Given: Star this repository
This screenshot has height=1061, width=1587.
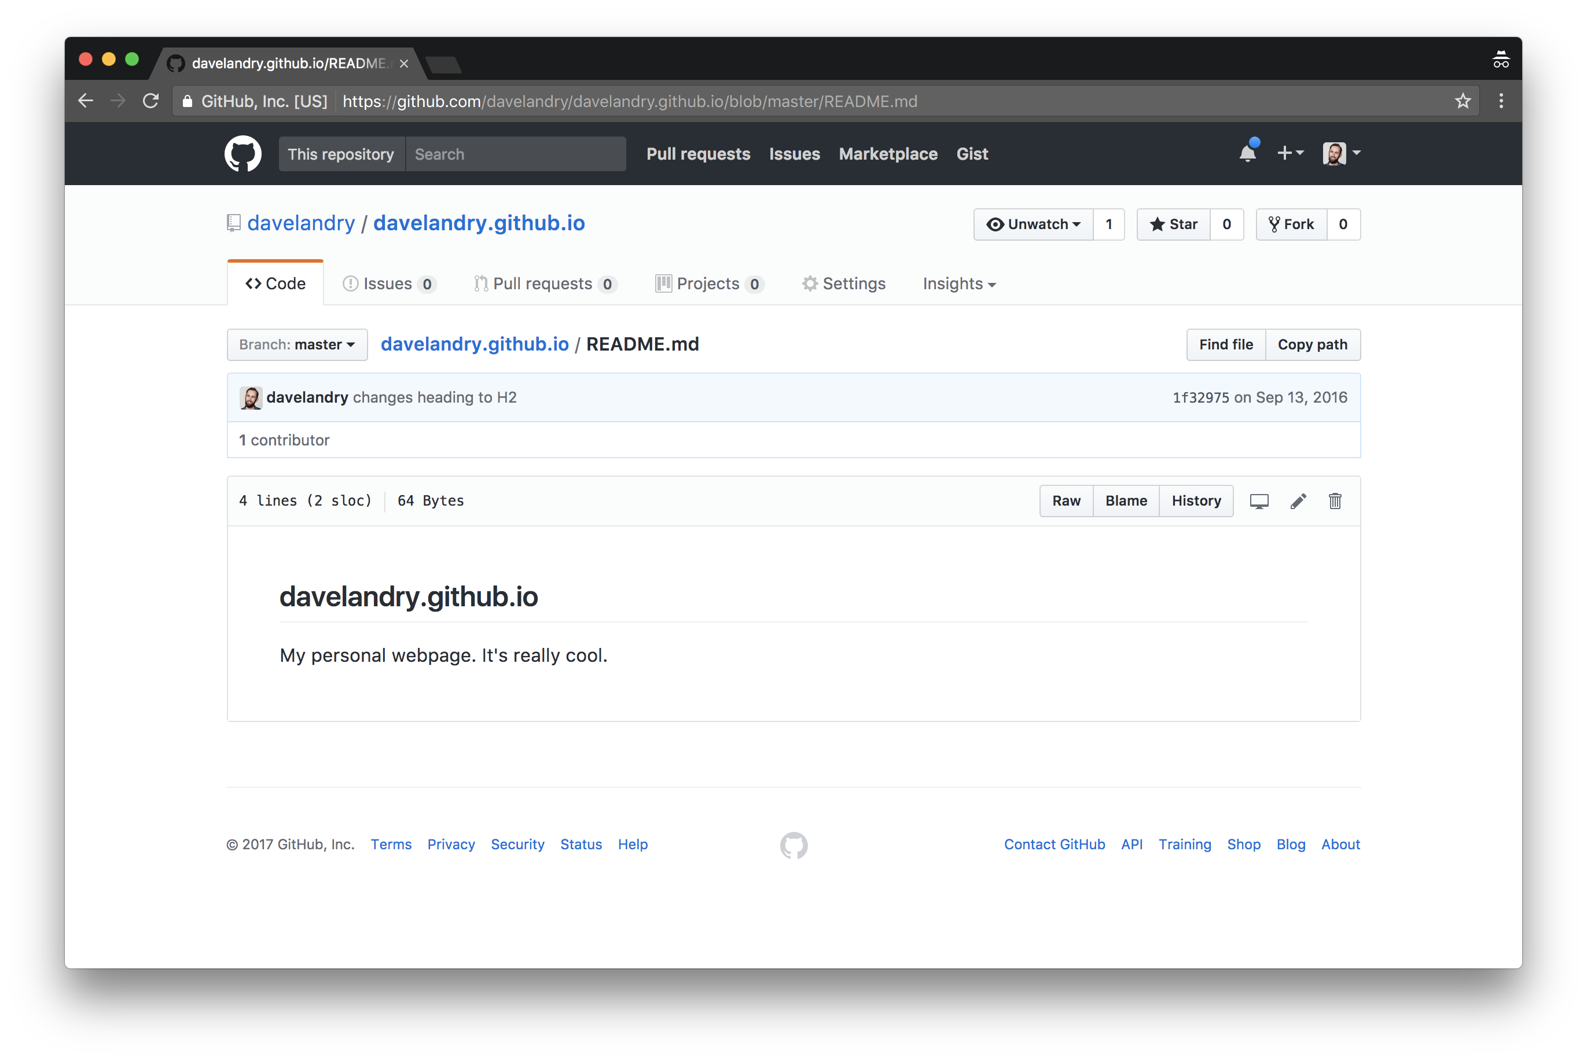Looking at the screenshot, I should click(x=1174, y=224).
